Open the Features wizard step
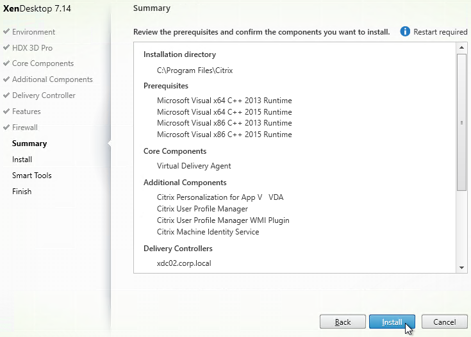Image resolution: width=471 pixels, height=337 pixels. [26, 111]
